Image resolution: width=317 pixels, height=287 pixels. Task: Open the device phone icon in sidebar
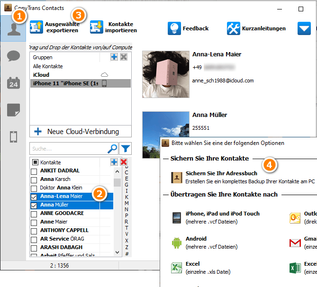click(x=13, y=137)
